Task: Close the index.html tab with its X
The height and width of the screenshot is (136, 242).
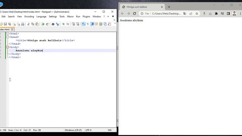Action: 12,29
